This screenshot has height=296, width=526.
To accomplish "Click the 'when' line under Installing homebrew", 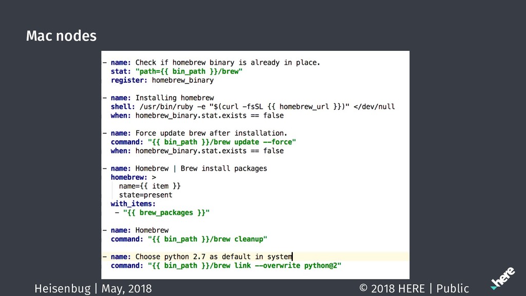I will (197, 116).
